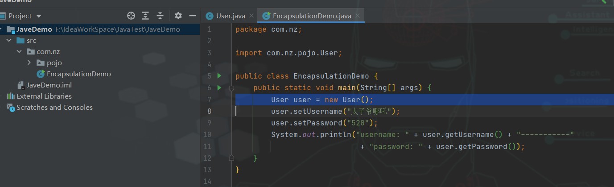614x187 pixels.
Task: Click line number 7 in gutter
Action: (210, 100)
